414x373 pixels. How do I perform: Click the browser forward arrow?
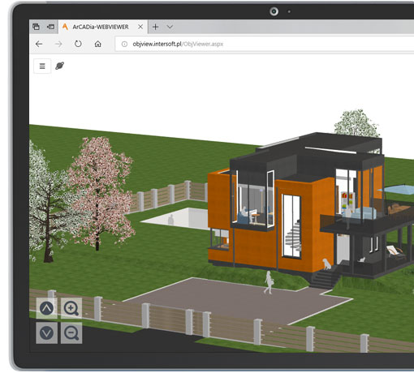(x=58, y=44)
